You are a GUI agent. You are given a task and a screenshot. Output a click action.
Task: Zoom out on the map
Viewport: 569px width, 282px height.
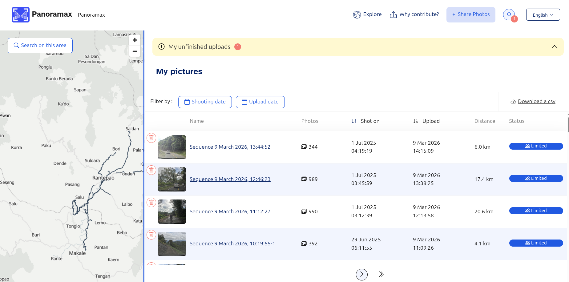pos(135,51)
